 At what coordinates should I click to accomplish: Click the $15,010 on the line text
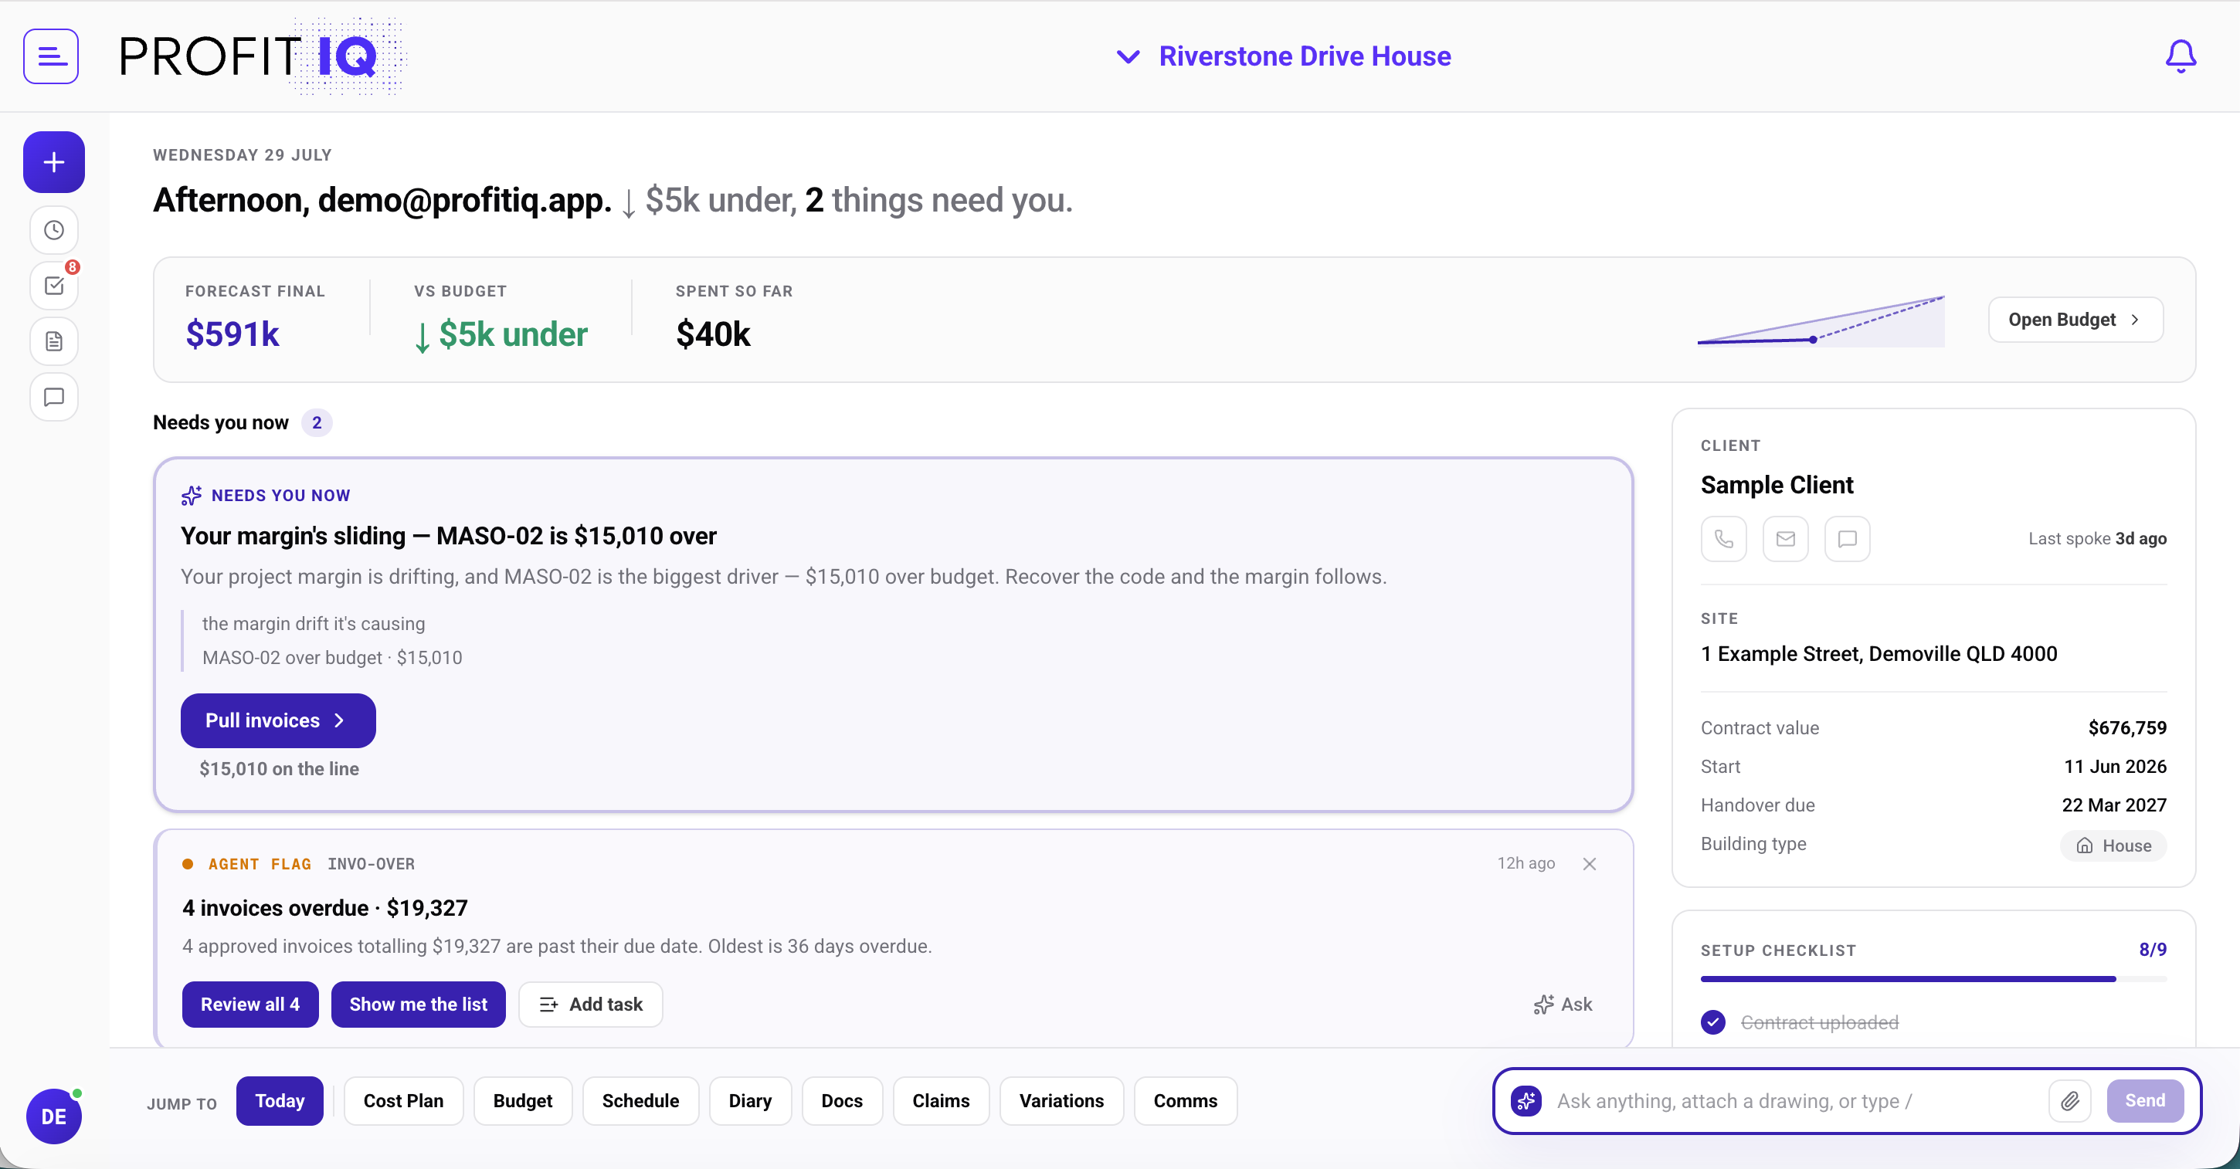coord(279,769)
